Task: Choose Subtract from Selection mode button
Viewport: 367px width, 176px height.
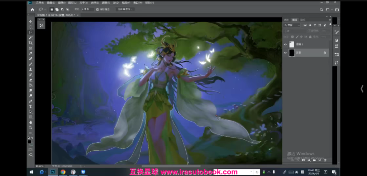Action: point(62,10)
